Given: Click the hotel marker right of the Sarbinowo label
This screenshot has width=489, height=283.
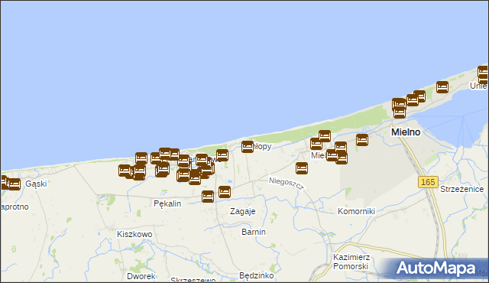Looking at the screenshot, I should click(x=222, y=155).
